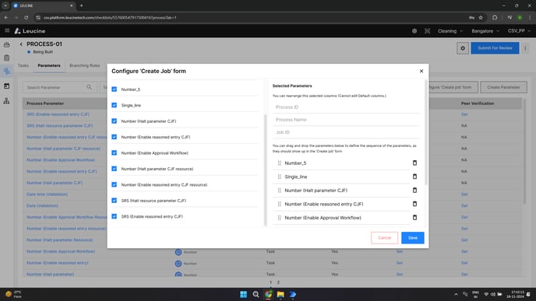Open Windows Start menu
Viewport: 536px width, 301px height.
coord(243,294)
